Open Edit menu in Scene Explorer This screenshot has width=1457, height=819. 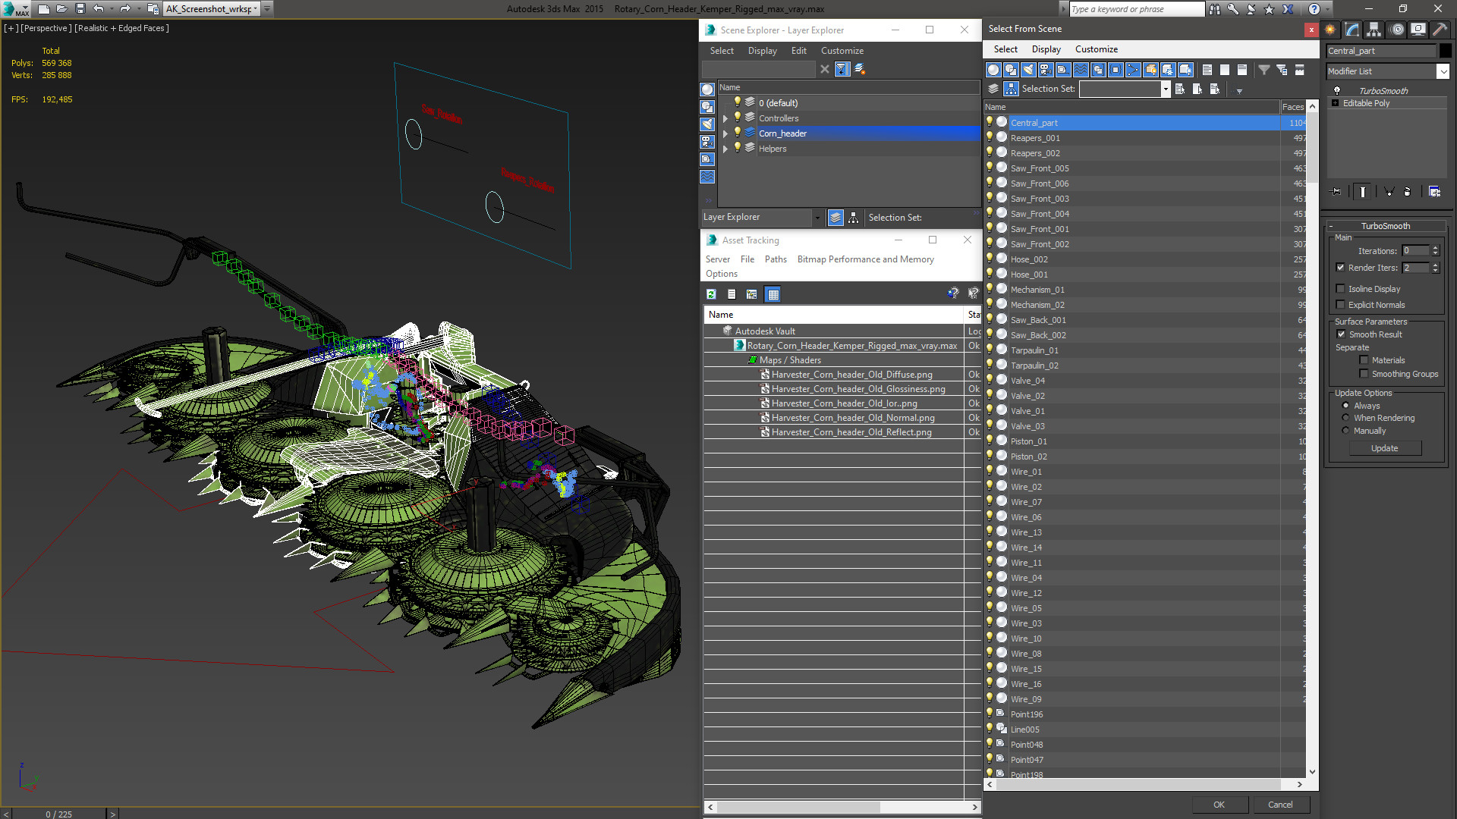click(798, 51)
